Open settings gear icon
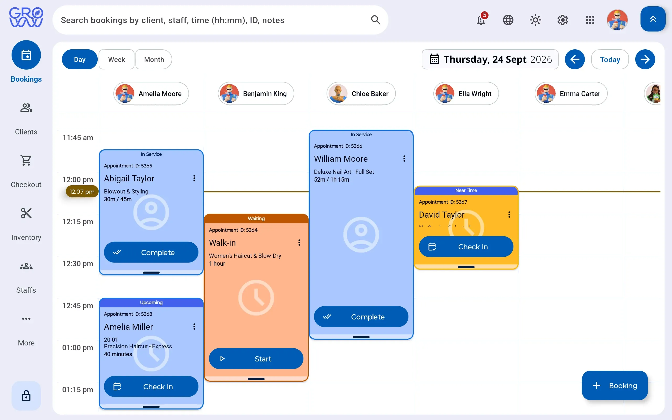The height and width of the screenshot is (420, 672). [563, 20]
